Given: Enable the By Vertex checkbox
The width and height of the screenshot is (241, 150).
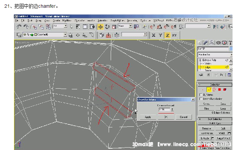Looking at the screenshot, I should pyautogui.click(x=201, y=95).
